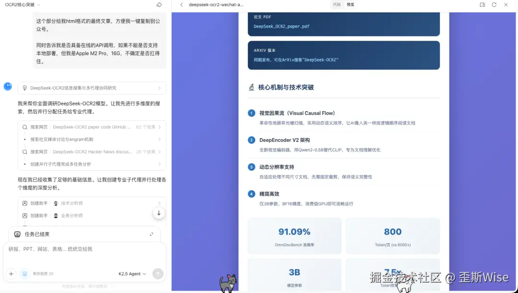The image size is (518, 293).
Task: Open the DeepSeek_OCR2_paper.pdf link
Action: [x=282, y=26]
